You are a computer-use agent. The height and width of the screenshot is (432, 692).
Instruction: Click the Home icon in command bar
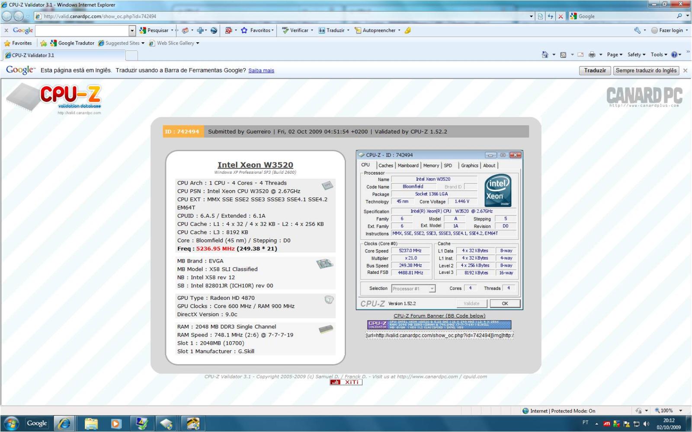click(545, 54)
